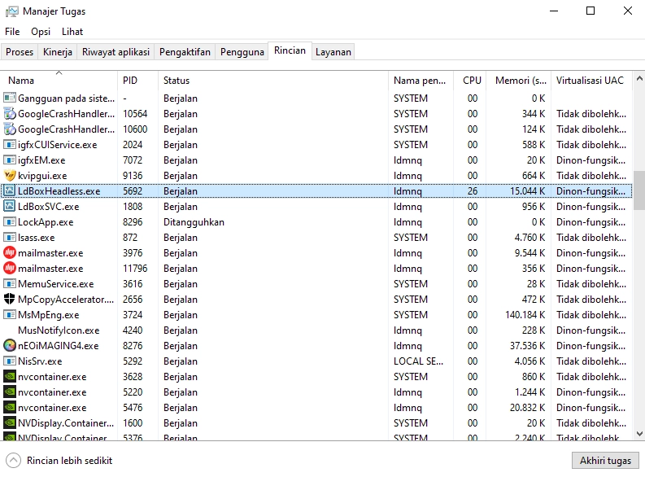
Task: Click the Ditangguhkan status of LockApp.exe
Action: pos(194,222)
